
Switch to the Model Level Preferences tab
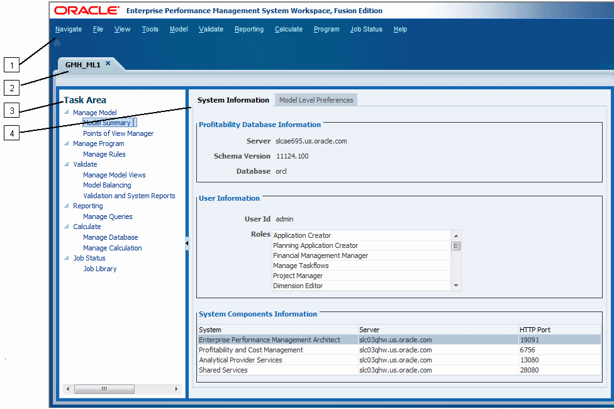(316, 100)
